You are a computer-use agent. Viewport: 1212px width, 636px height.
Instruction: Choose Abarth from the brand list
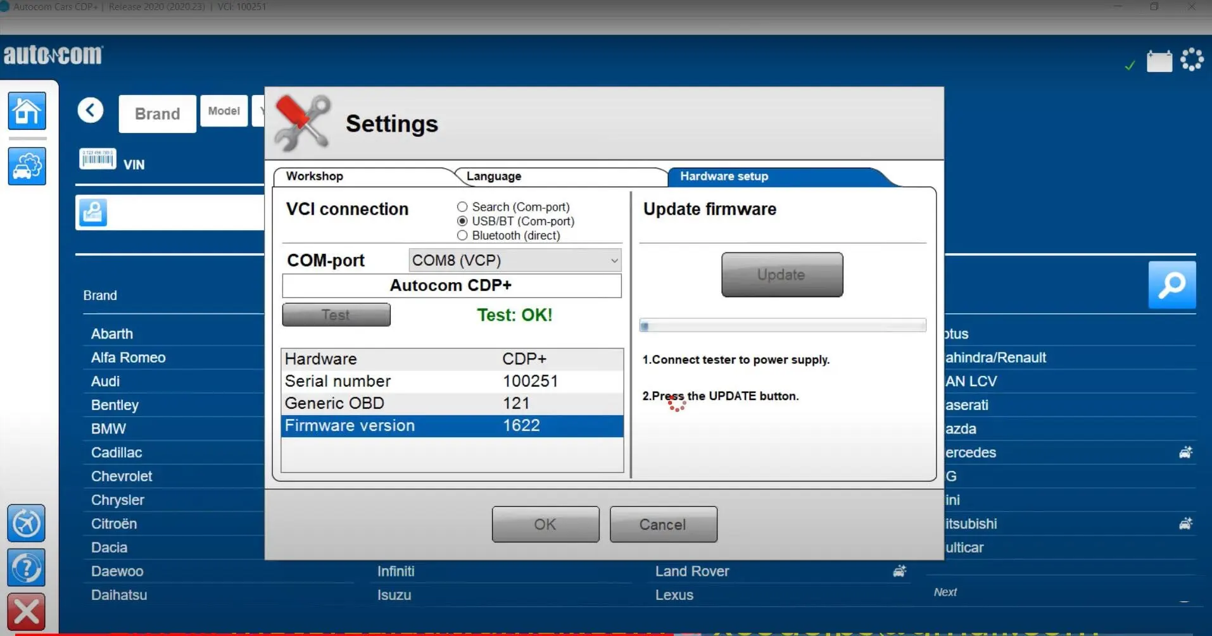tap(112, 334)
